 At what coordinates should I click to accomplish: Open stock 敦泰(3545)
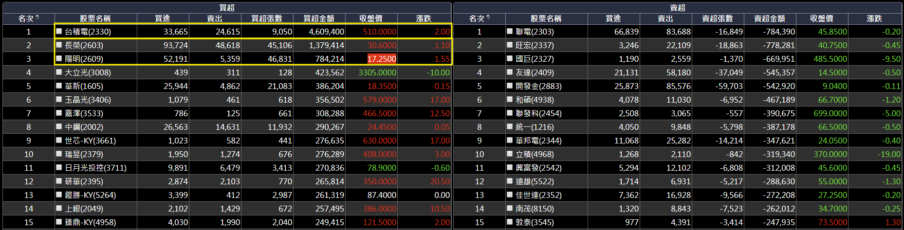tap(535, 222)
